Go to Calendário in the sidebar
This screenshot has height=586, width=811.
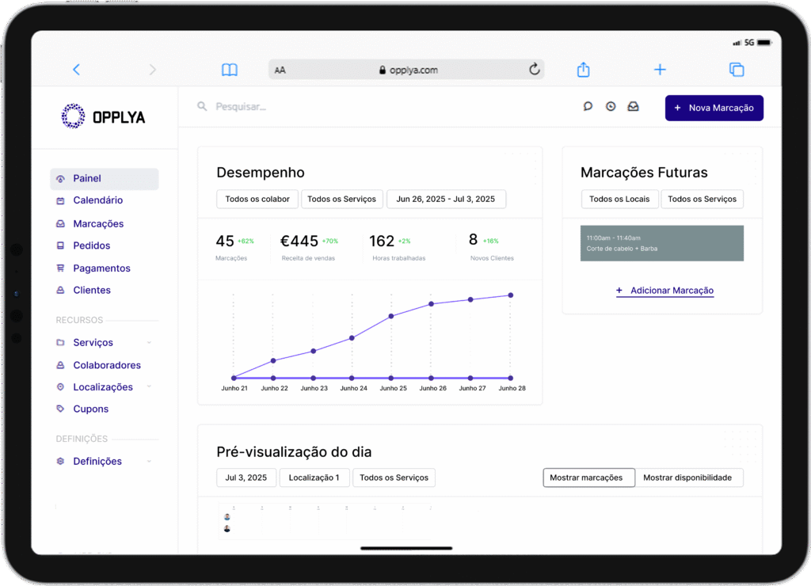click(x=97, y=200)
